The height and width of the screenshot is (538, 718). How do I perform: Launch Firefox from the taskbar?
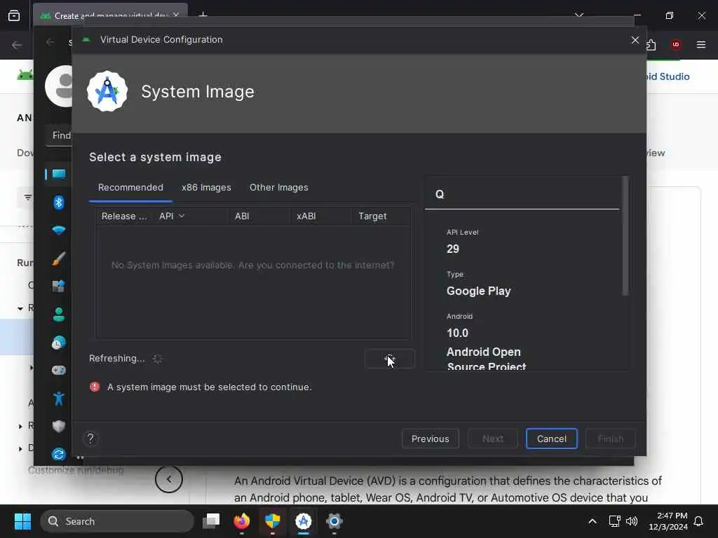(x=242, y=521)
